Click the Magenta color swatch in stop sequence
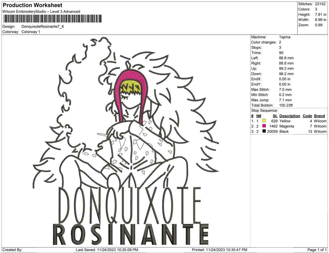The width and height of the screenshot is (329, 253). [x=264, y=126]
